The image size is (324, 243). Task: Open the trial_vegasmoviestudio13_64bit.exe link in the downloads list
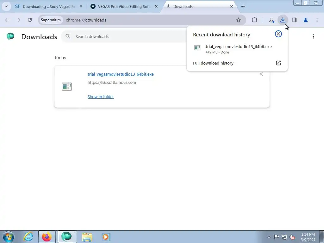click(x=121, y=74)
